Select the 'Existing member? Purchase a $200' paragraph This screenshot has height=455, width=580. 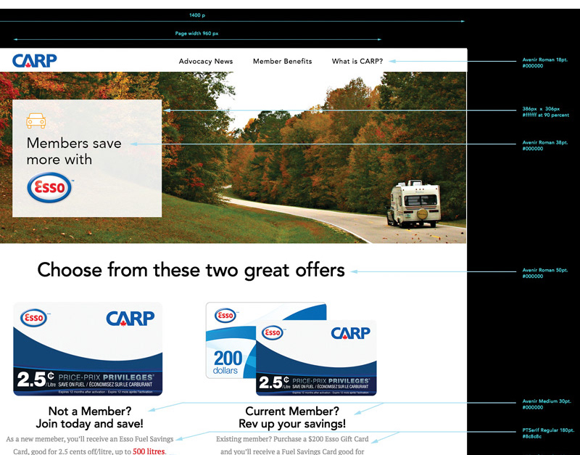[x=292, y=446]
